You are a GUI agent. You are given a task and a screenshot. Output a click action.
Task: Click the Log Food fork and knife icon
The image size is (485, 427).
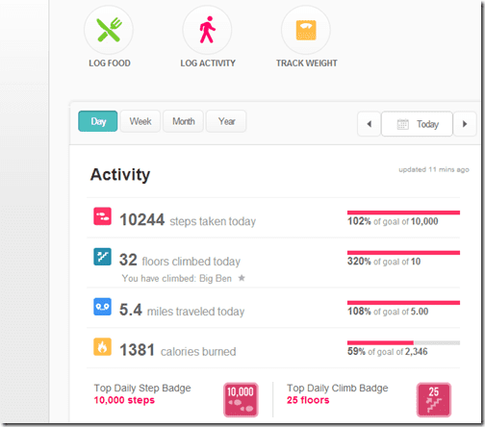(x=109, y=30)
